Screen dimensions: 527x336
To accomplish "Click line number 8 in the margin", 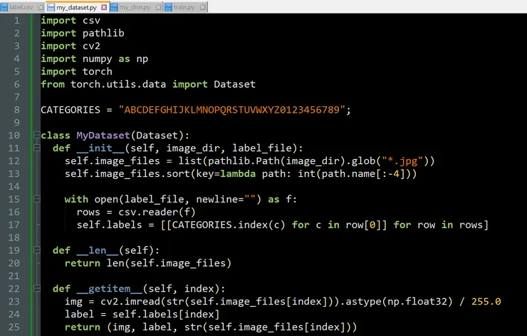I will tap(17, 110).
